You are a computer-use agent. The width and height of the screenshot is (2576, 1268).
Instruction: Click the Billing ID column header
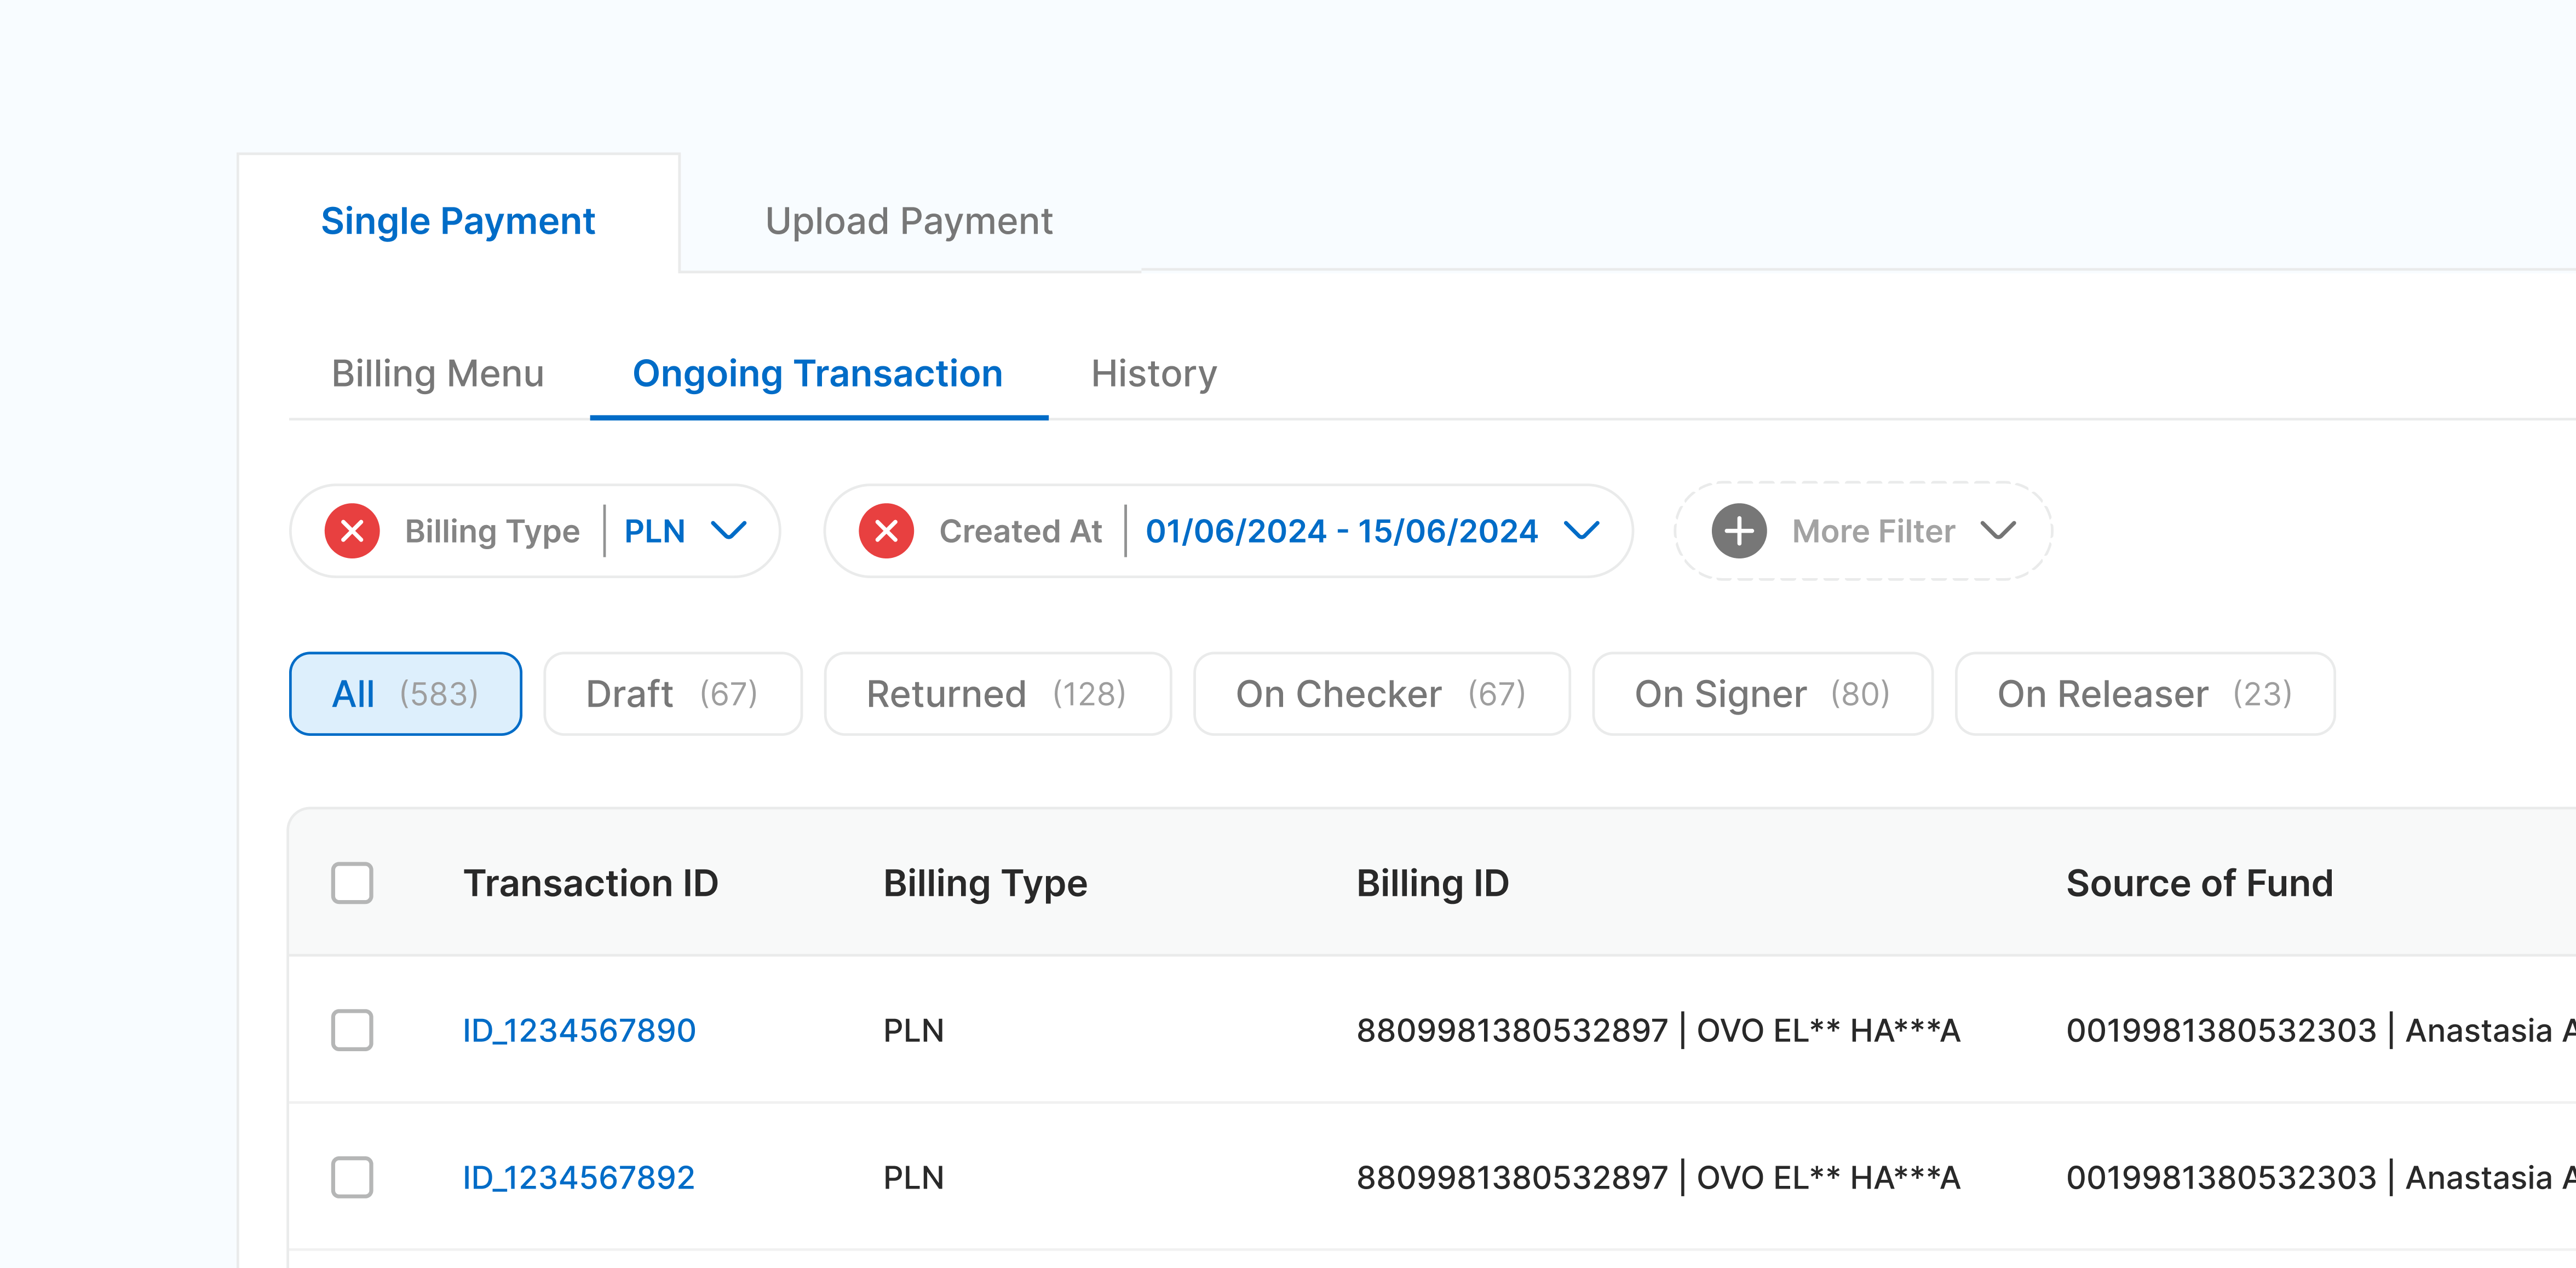[1433, 884]
